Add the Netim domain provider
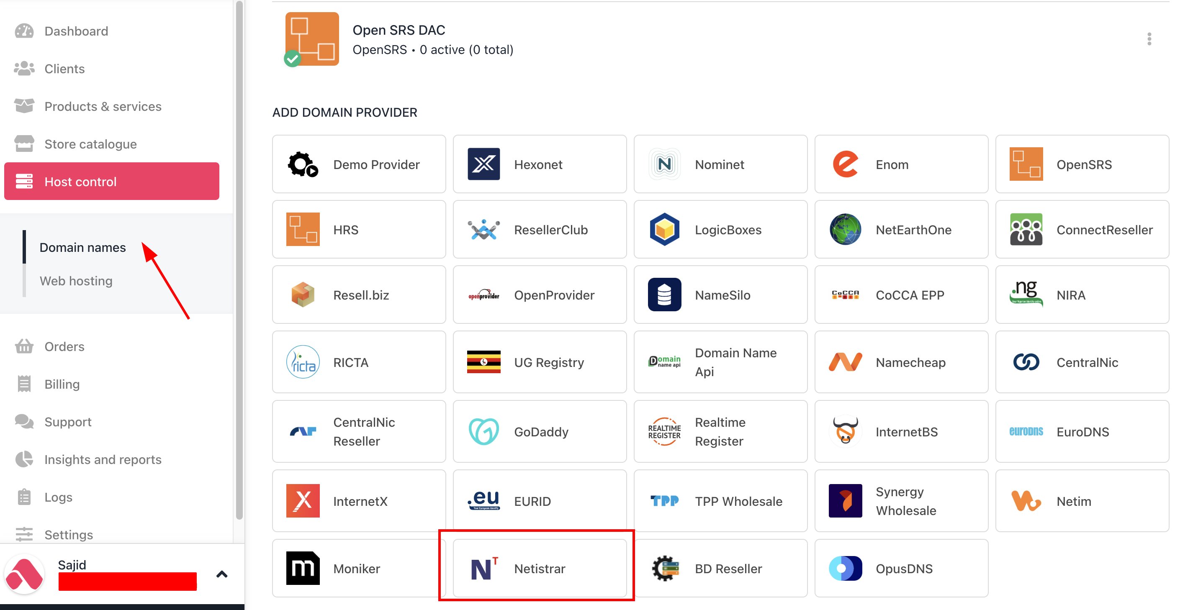This screenshot has height=610, width=1193. pyautogui.click(x=1082, y=501)
